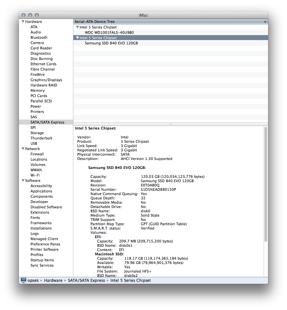Image resolution: width=287 pixels, height=310 pixels.
Task: Select Audio in the sidebar
Action: 36,32
